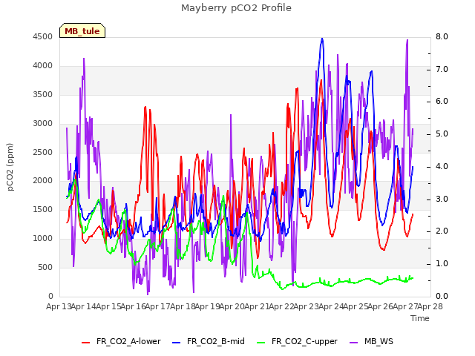Toggle the FR_CO2_C-upper legend entry
The image size is (475, 356).
click(297, 341)
